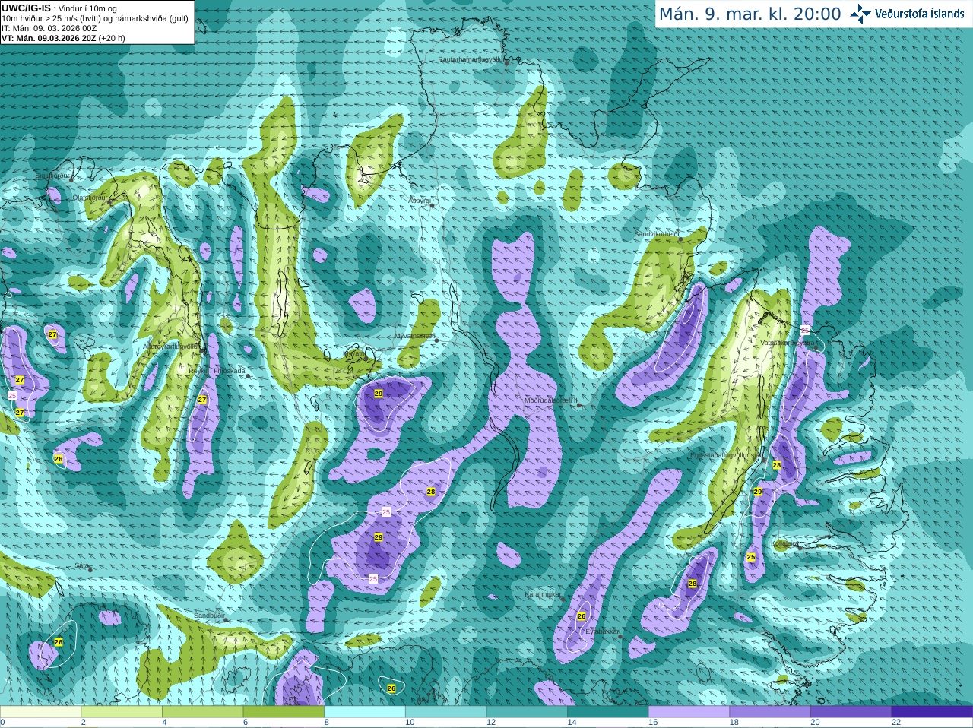Click the Sandvíkurheiði station label

pyautogui.click(x=657, y=234)
